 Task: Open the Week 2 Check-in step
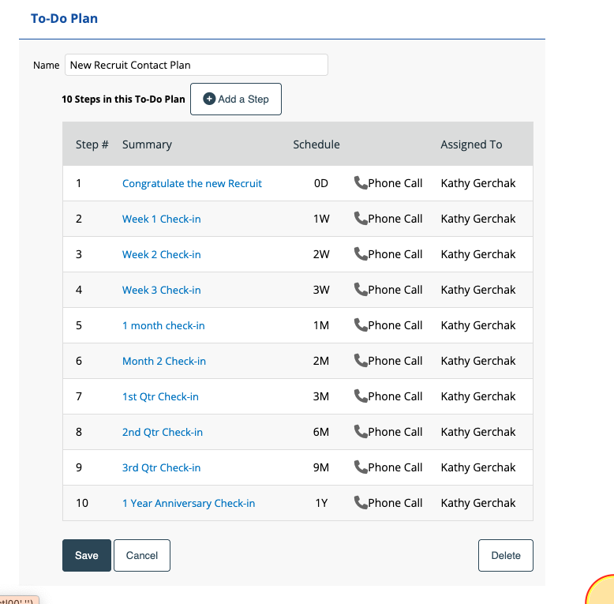point(161,255)
